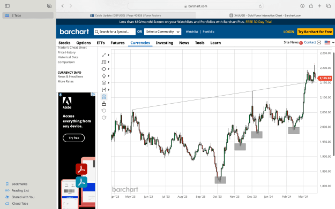Image resolution: width=335 pixels, height=209 pixels.
Task: Select the arrow marker tool
Action: point(104,76)
